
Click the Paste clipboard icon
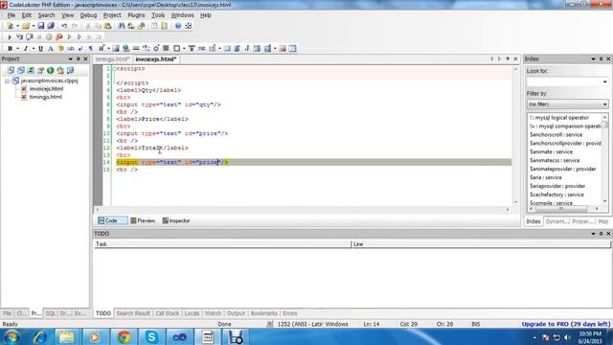(108, 26)
